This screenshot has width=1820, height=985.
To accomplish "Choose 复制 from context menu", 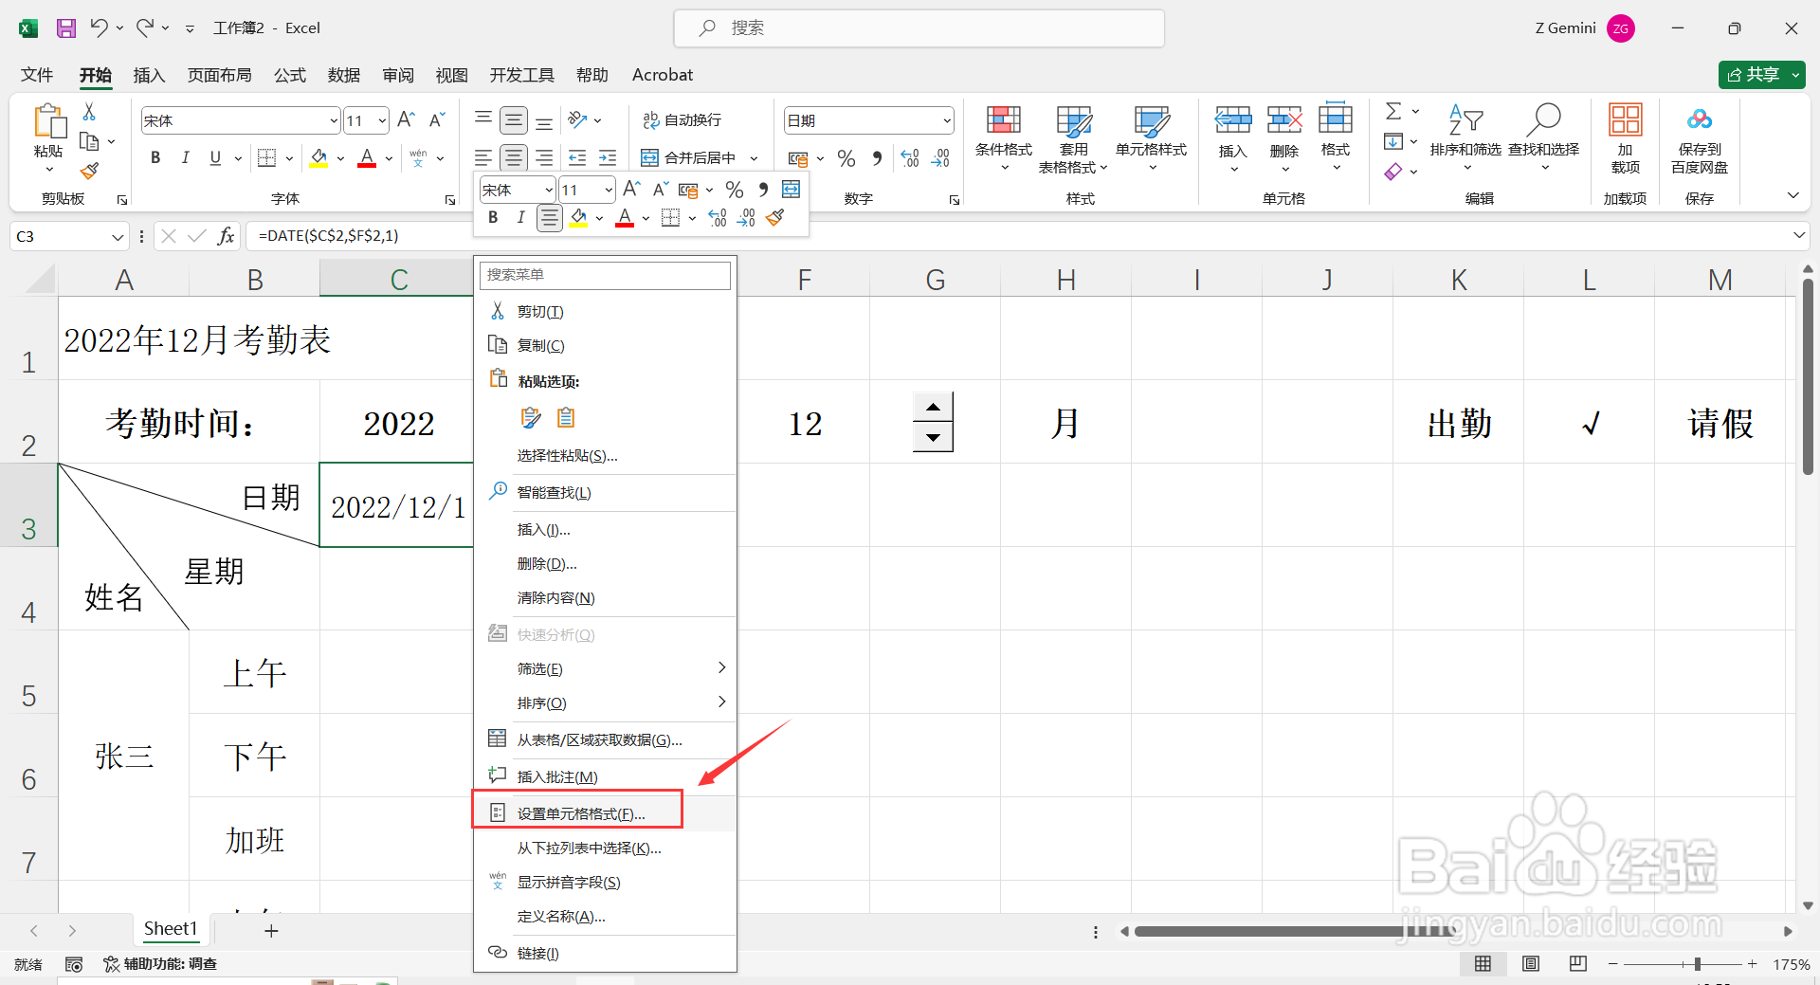I will [605, 345].
